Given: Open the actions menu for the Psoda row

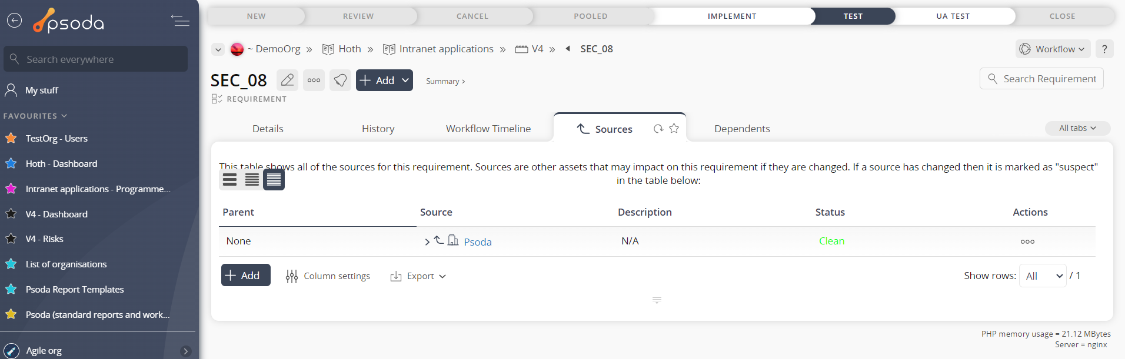Looking at the screenshot, I should pos(1027,241).
